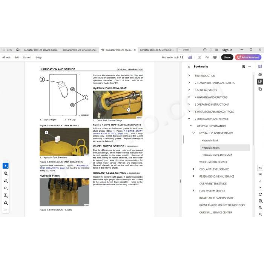The image size is (264, 264).
Task: Open more tools in quick toolbar
Action: point(6,210)
